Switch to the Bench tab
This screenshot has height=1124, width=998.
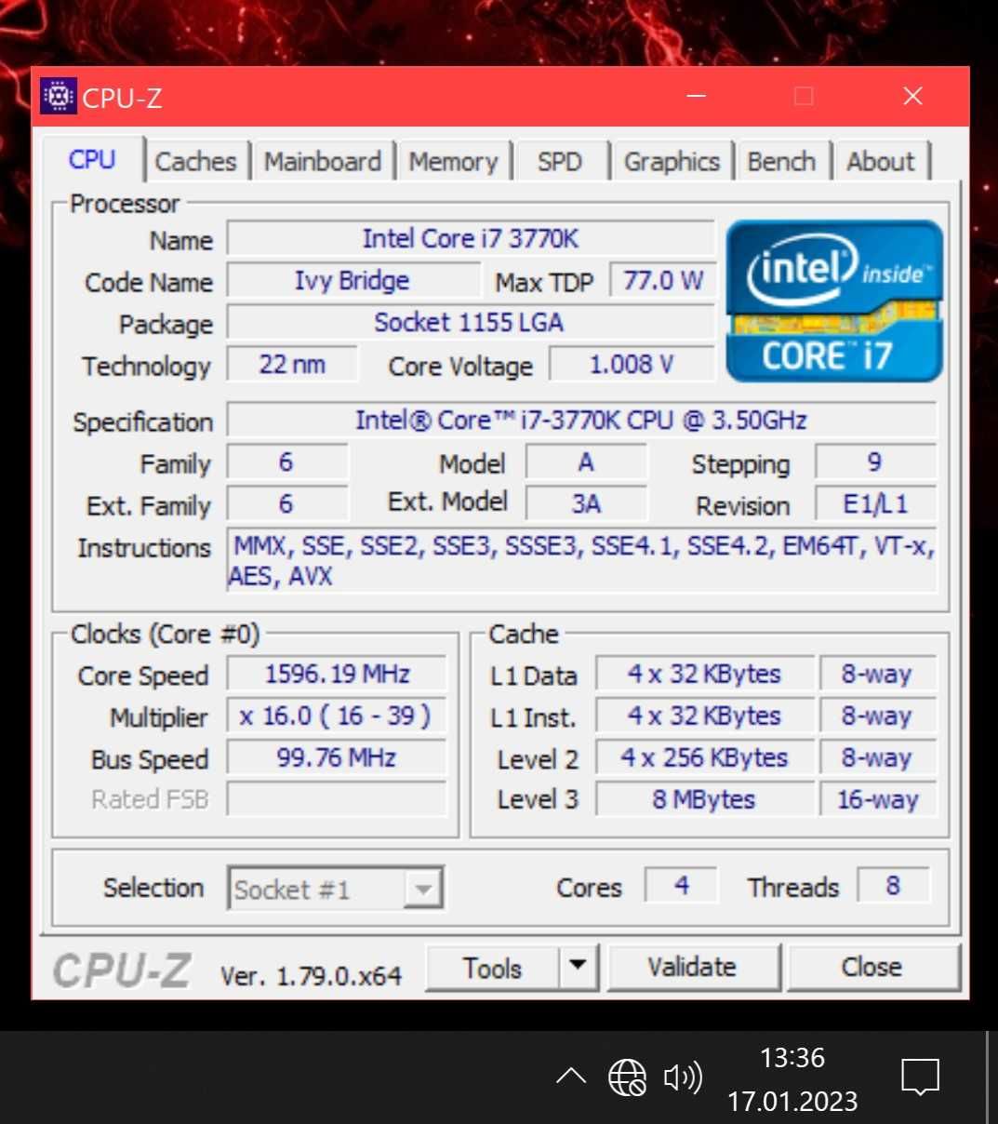(781, 161)
